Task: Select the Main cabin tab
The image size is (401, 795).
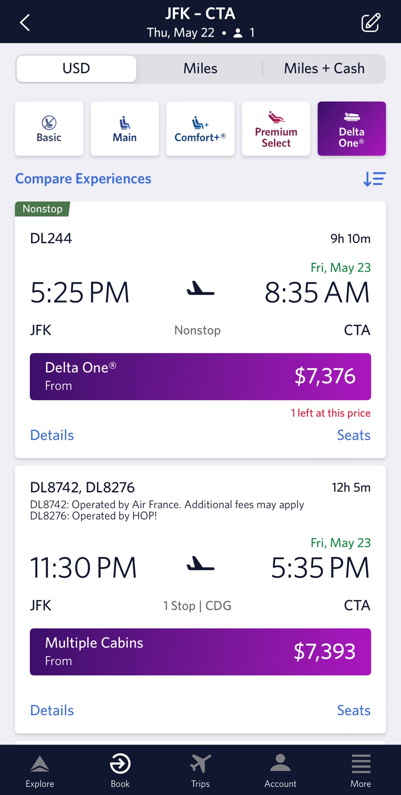Action: [x=125, y=128]
